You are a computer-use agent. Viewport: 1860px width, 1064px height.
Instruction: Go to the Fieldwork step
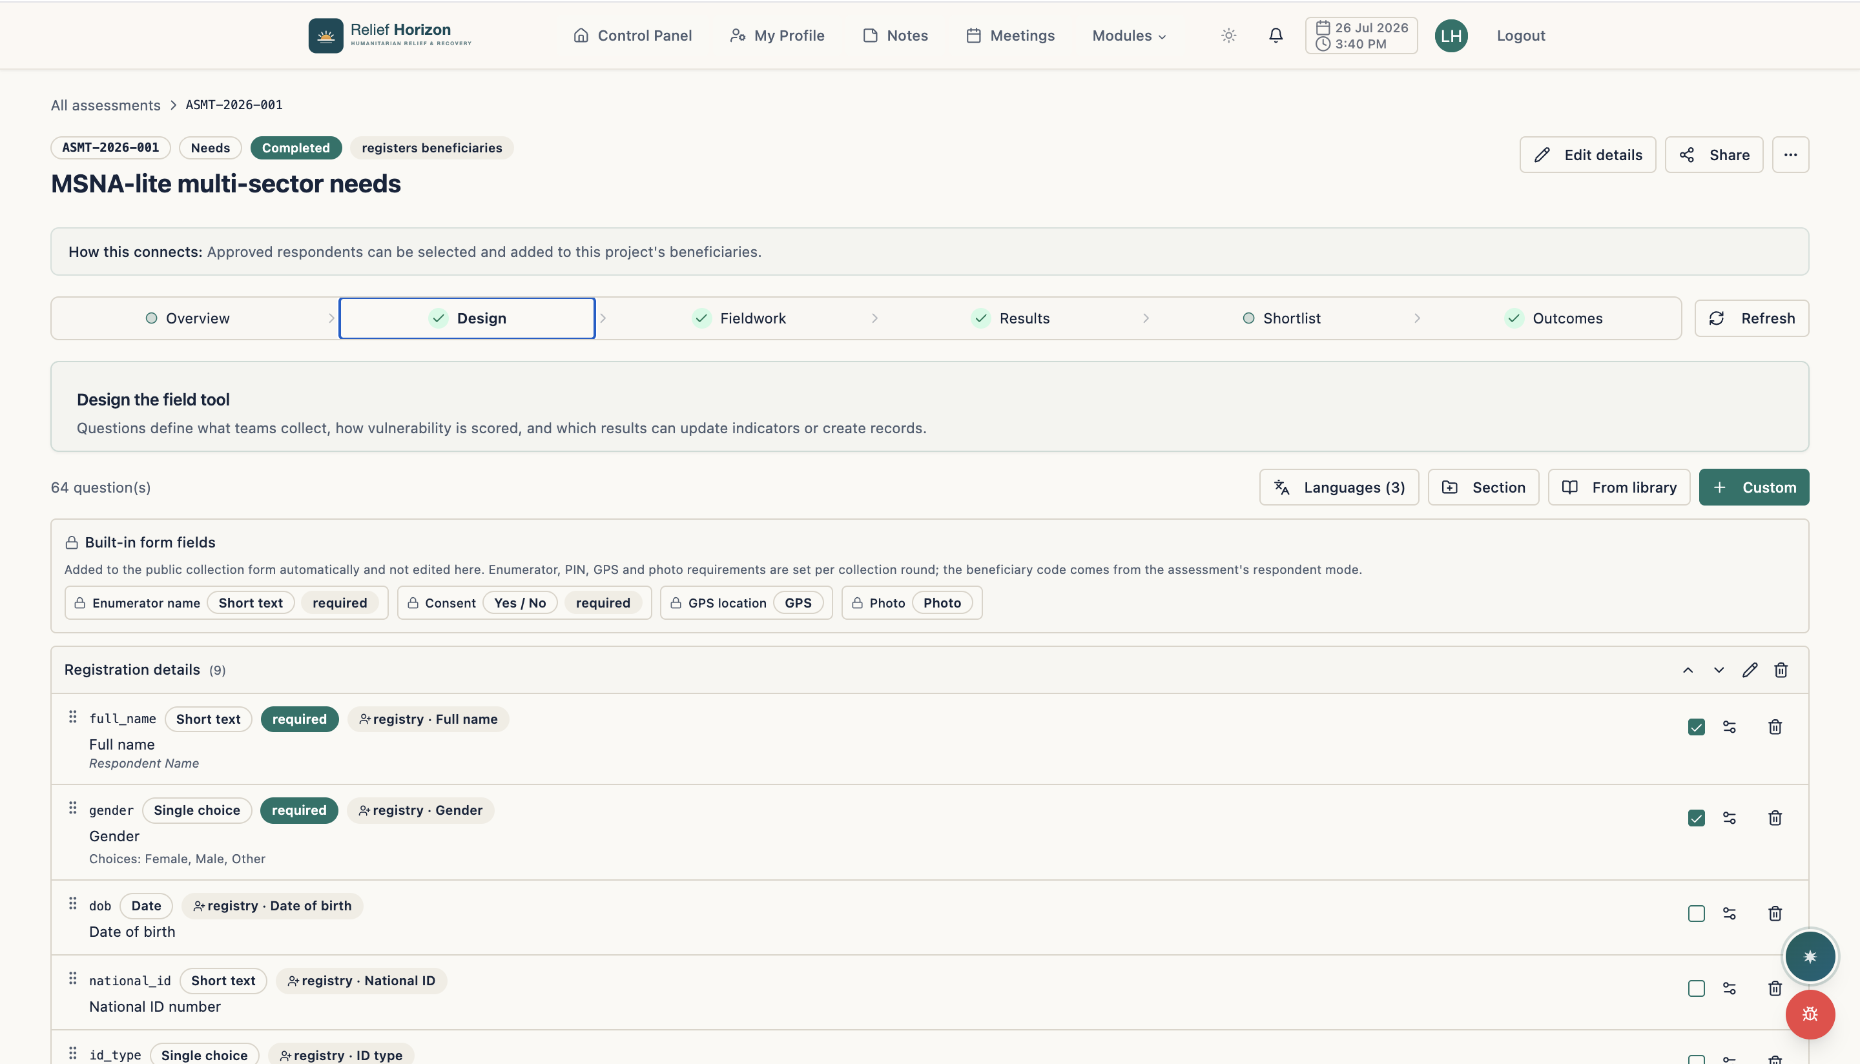[x=738, y=318]
